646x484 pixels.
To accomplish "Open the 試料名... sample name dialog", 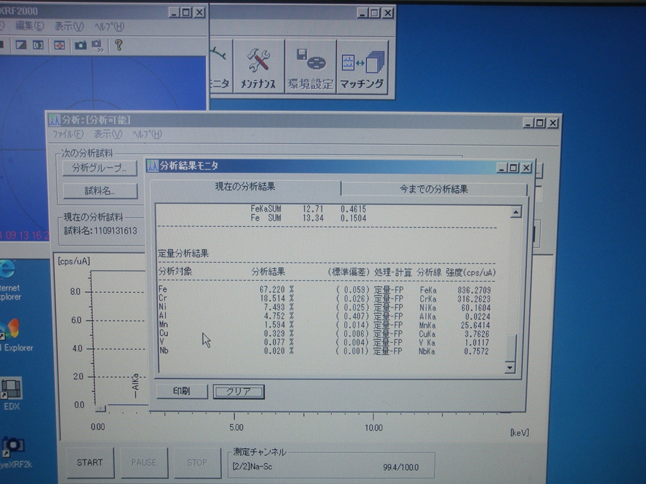I will click(x=99, y=190).
